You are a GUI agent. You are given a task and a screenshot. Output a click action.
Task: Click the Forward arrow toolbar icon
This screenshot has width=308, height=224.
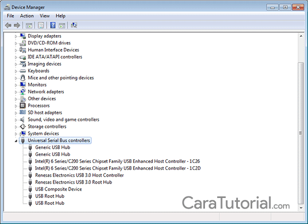pyautogui.click(x=17, y=25)
